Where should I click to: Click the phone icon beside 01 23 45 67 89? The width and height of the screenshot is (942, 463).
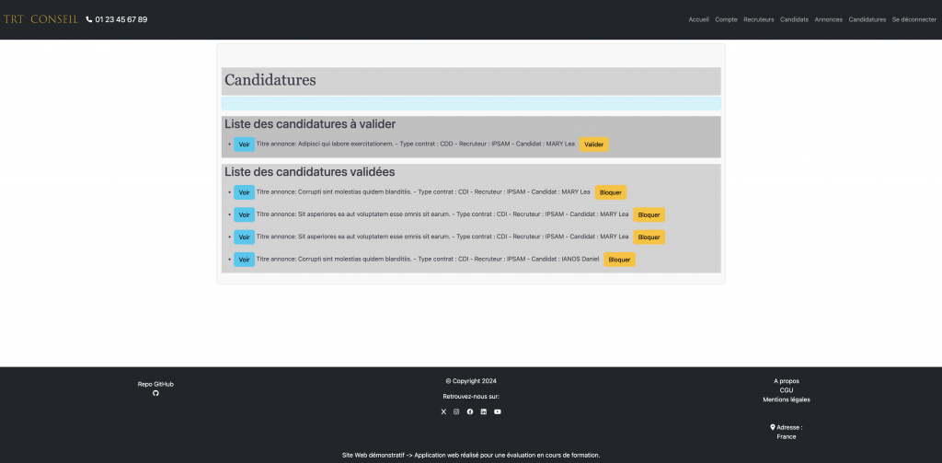[x=89, y=19]
